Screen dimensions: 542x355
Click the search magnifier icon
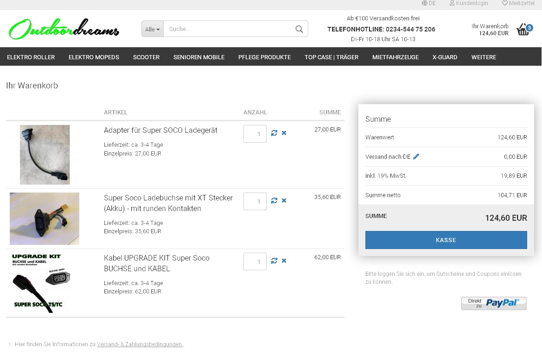pos(299,29)
